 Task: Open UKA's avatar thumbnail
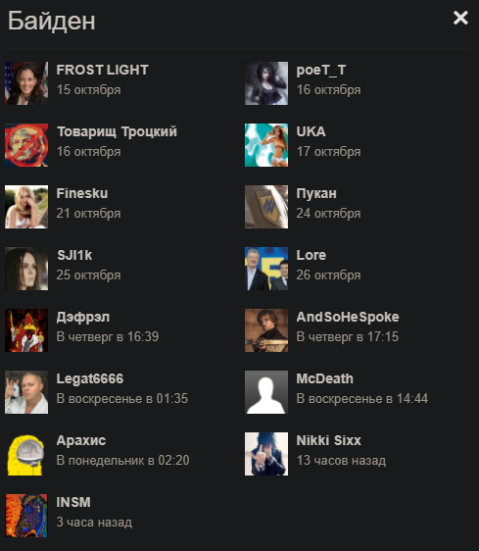click(266, 145)
